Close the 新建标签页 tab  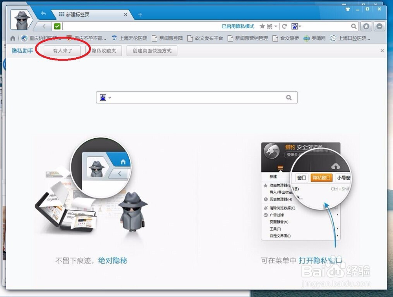(126, 15)
